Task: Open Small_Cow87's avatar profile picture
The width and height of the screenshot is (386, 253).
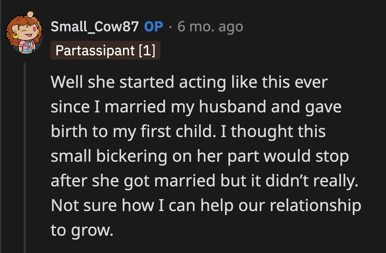Action: (x=24, y=32)
